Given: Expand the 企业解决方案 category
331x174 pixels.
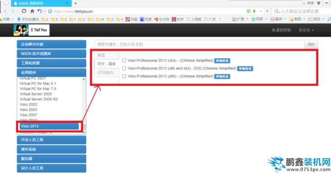Looking at the screenshot, I should 51,44.
